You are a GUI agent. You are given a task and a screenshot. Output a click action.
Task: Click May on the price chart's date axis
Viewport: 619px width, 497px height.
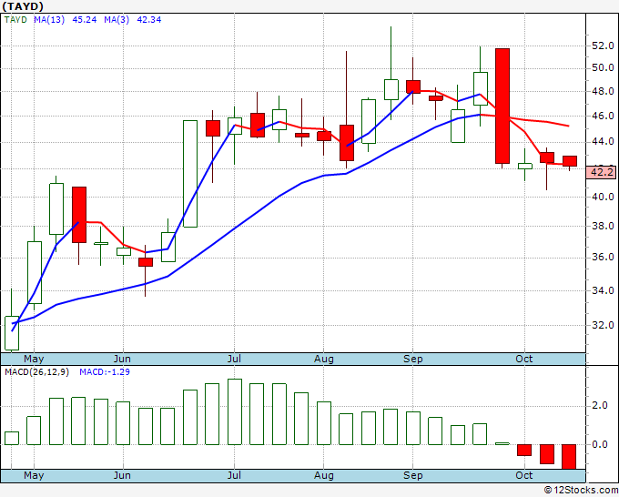click(x=34, y=359)
